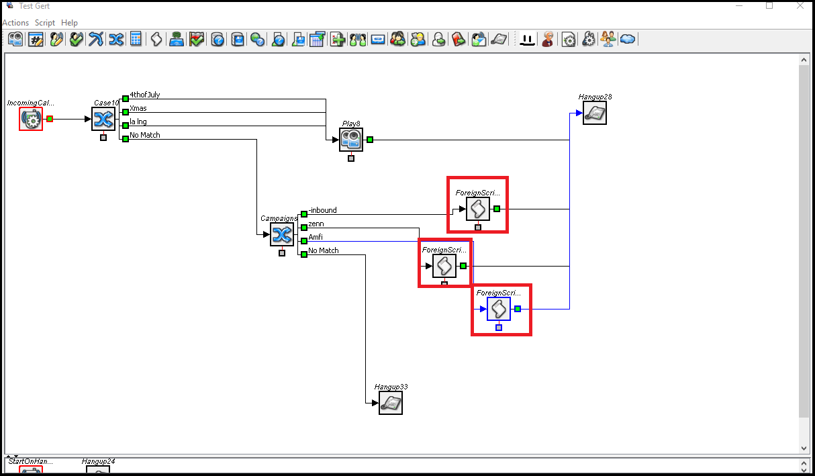
Task: Click the -inbound branch label
Action: click(x=322, y=210)
